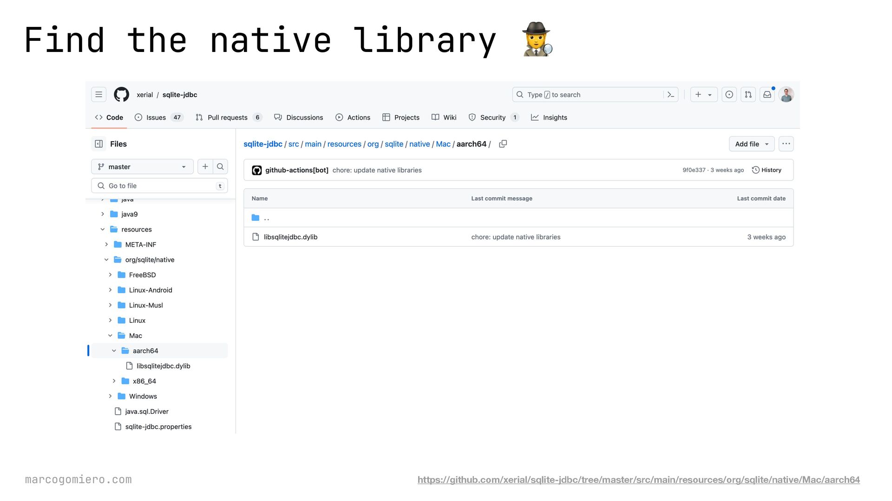Viewport: 892px width, 501px height.
Task: Open libsqlitejdbc.dylib from the file table
Action: pyautogui.click(x=291, y=237)
